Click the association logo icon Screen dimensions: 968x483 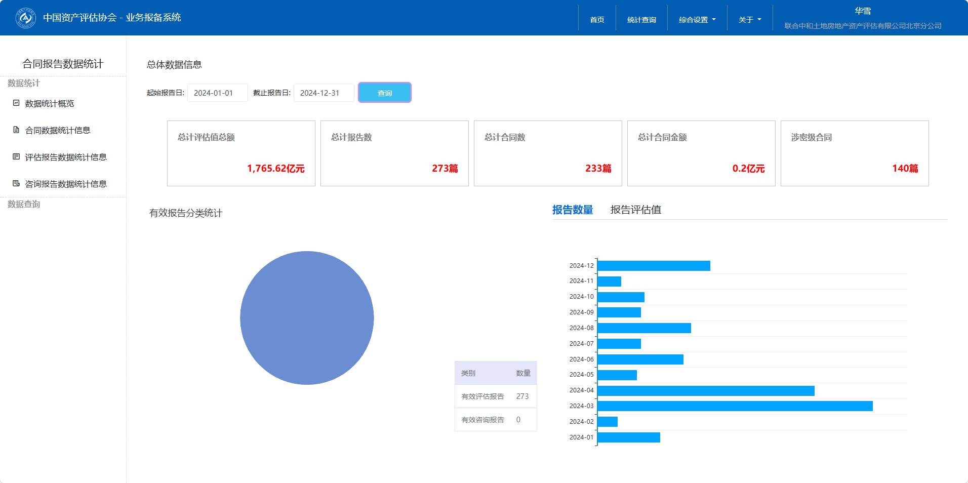tap(25, 18)
